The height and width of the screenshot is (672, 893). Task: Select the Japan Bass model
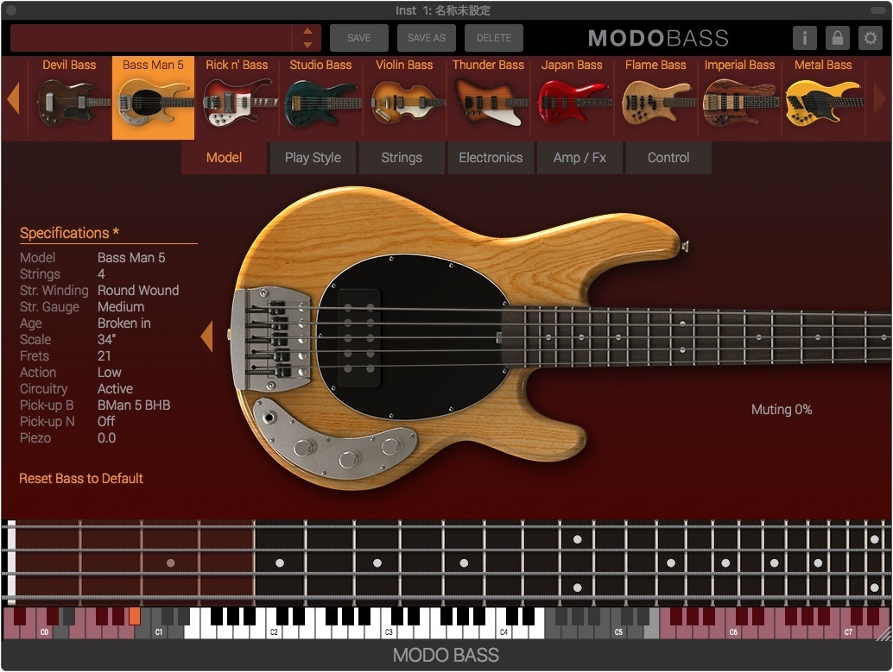pos(571,97)
